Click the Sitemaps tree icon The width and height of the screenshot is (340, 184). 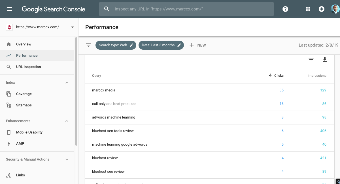pos(9,105)
